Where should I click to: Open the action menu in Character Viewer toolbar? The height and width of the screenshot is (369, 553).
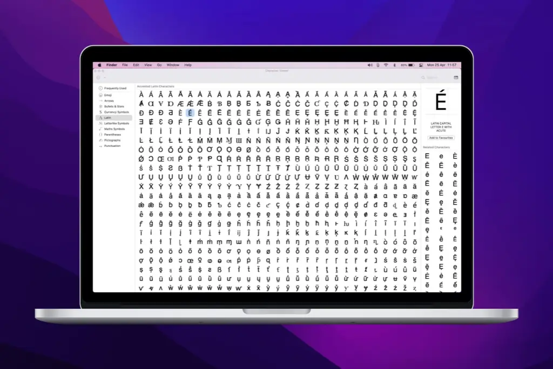click(99, 78)
